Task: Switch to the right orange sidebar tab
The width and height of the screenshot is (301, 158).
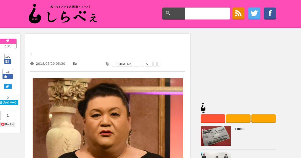Action: click(x=264, y=119)
